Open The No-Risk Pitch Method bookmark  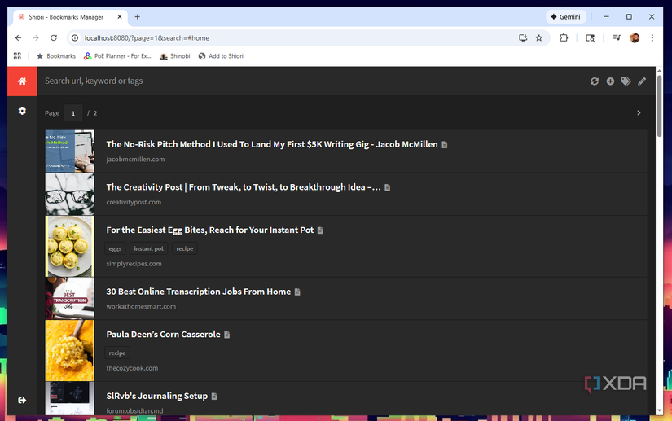(272, 144)
